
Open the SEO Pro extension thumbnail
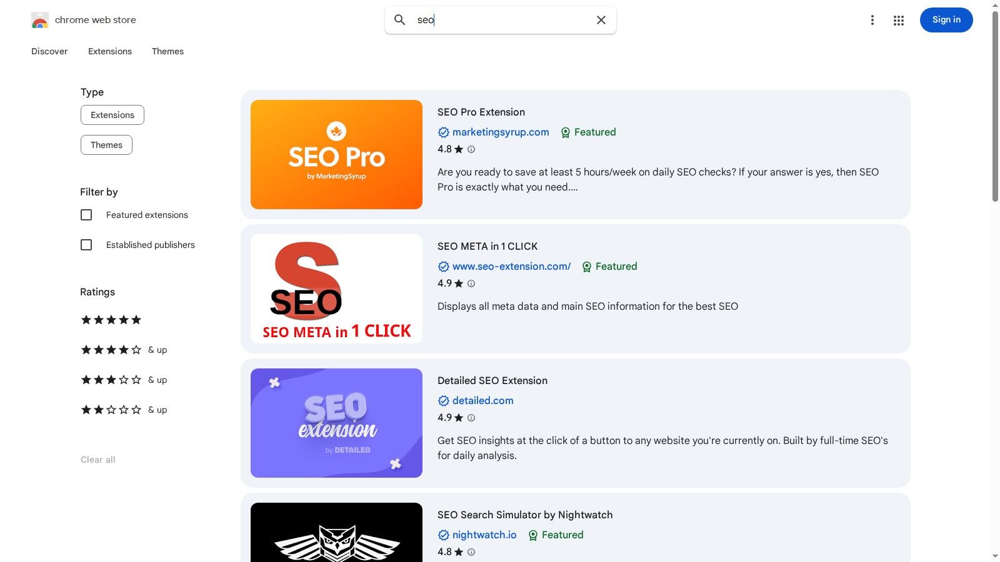[x=336, y=154]
